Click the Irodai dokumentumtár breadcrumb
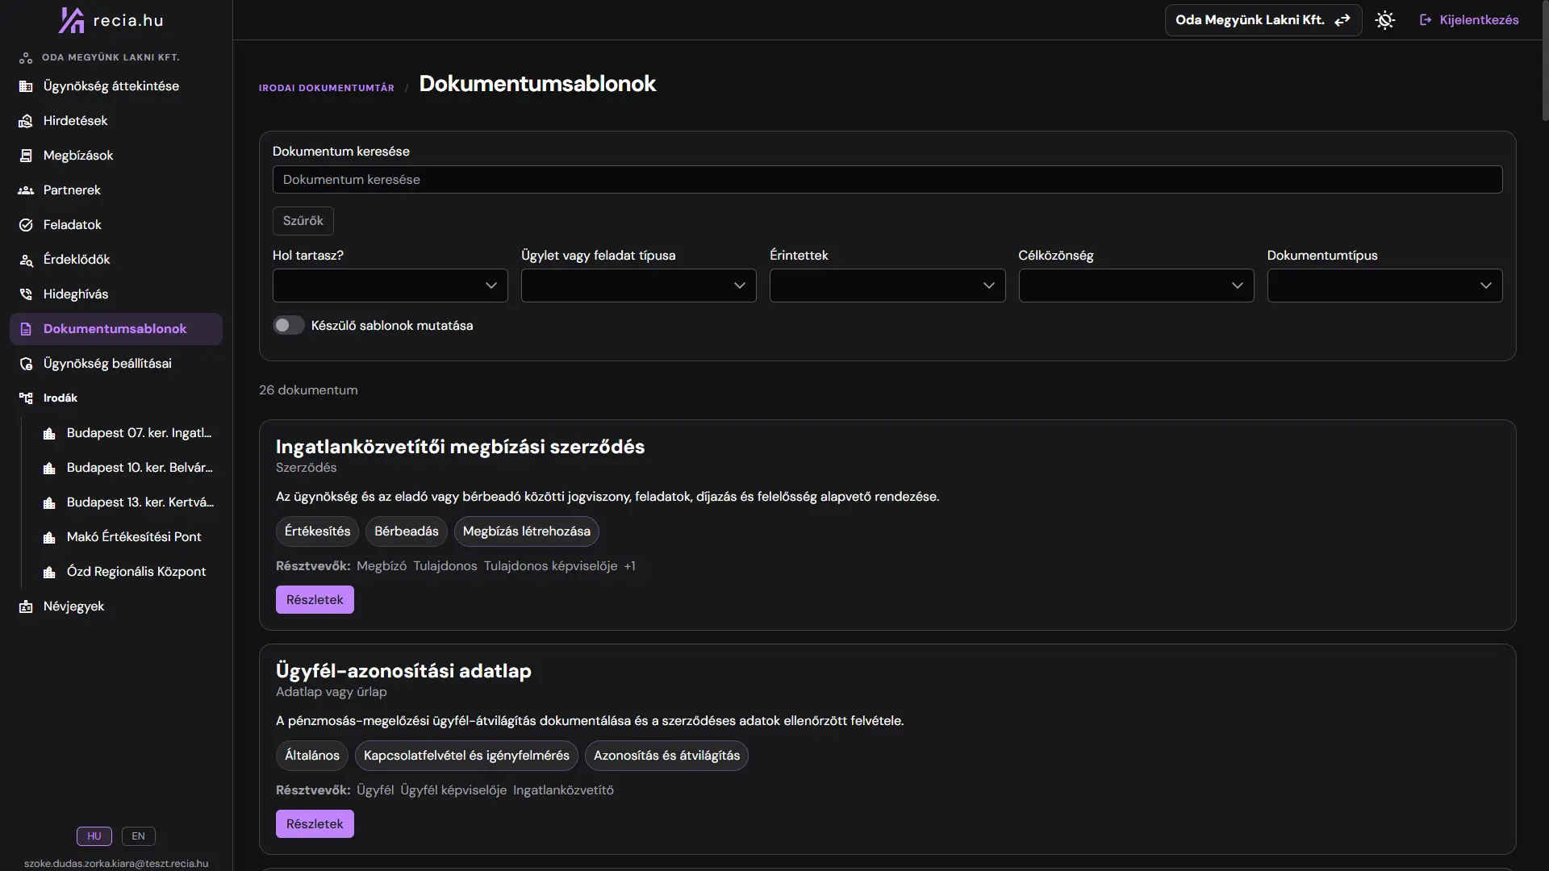 point(327,88)
